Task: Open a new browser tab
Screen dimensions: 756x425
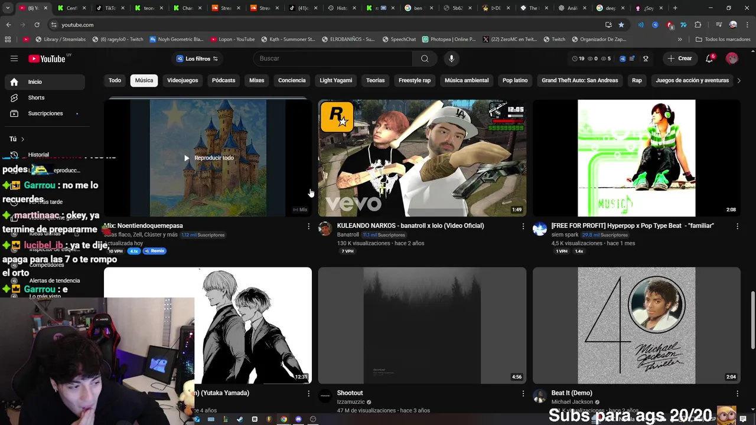Action: point(675,8)
